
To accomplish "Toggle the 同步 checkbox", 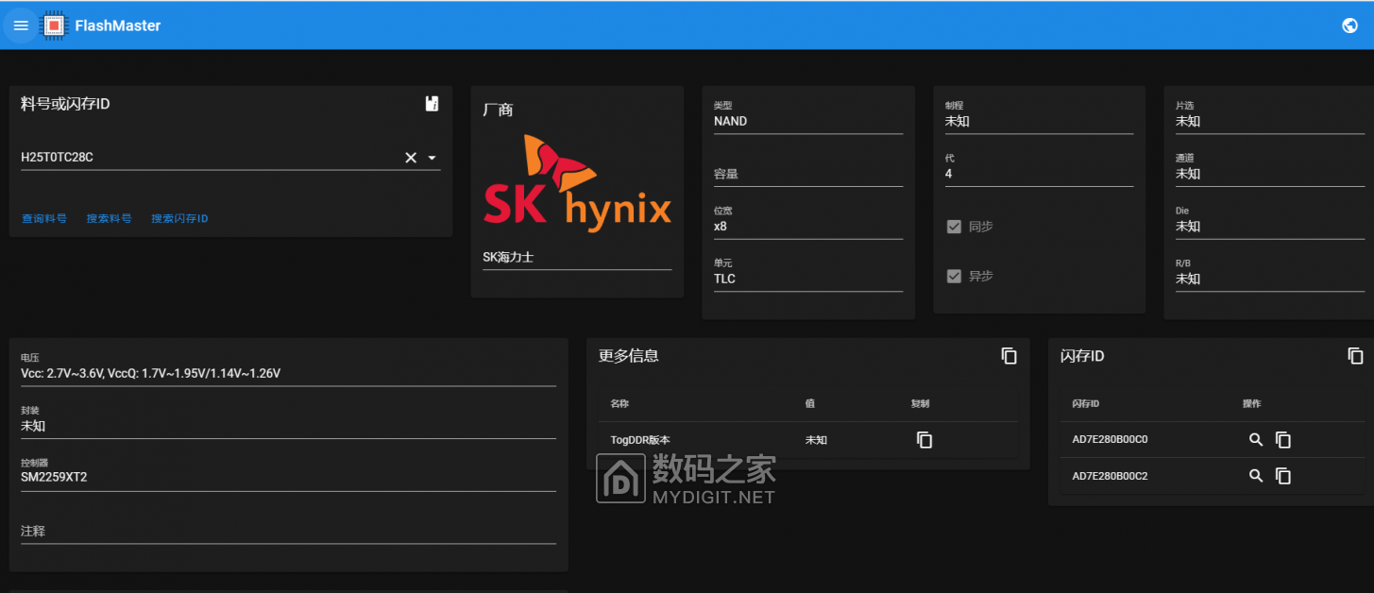I will coord(954,226).
